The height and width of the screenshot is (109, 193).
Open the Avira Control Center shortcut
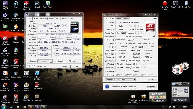(x=16, y=64)
